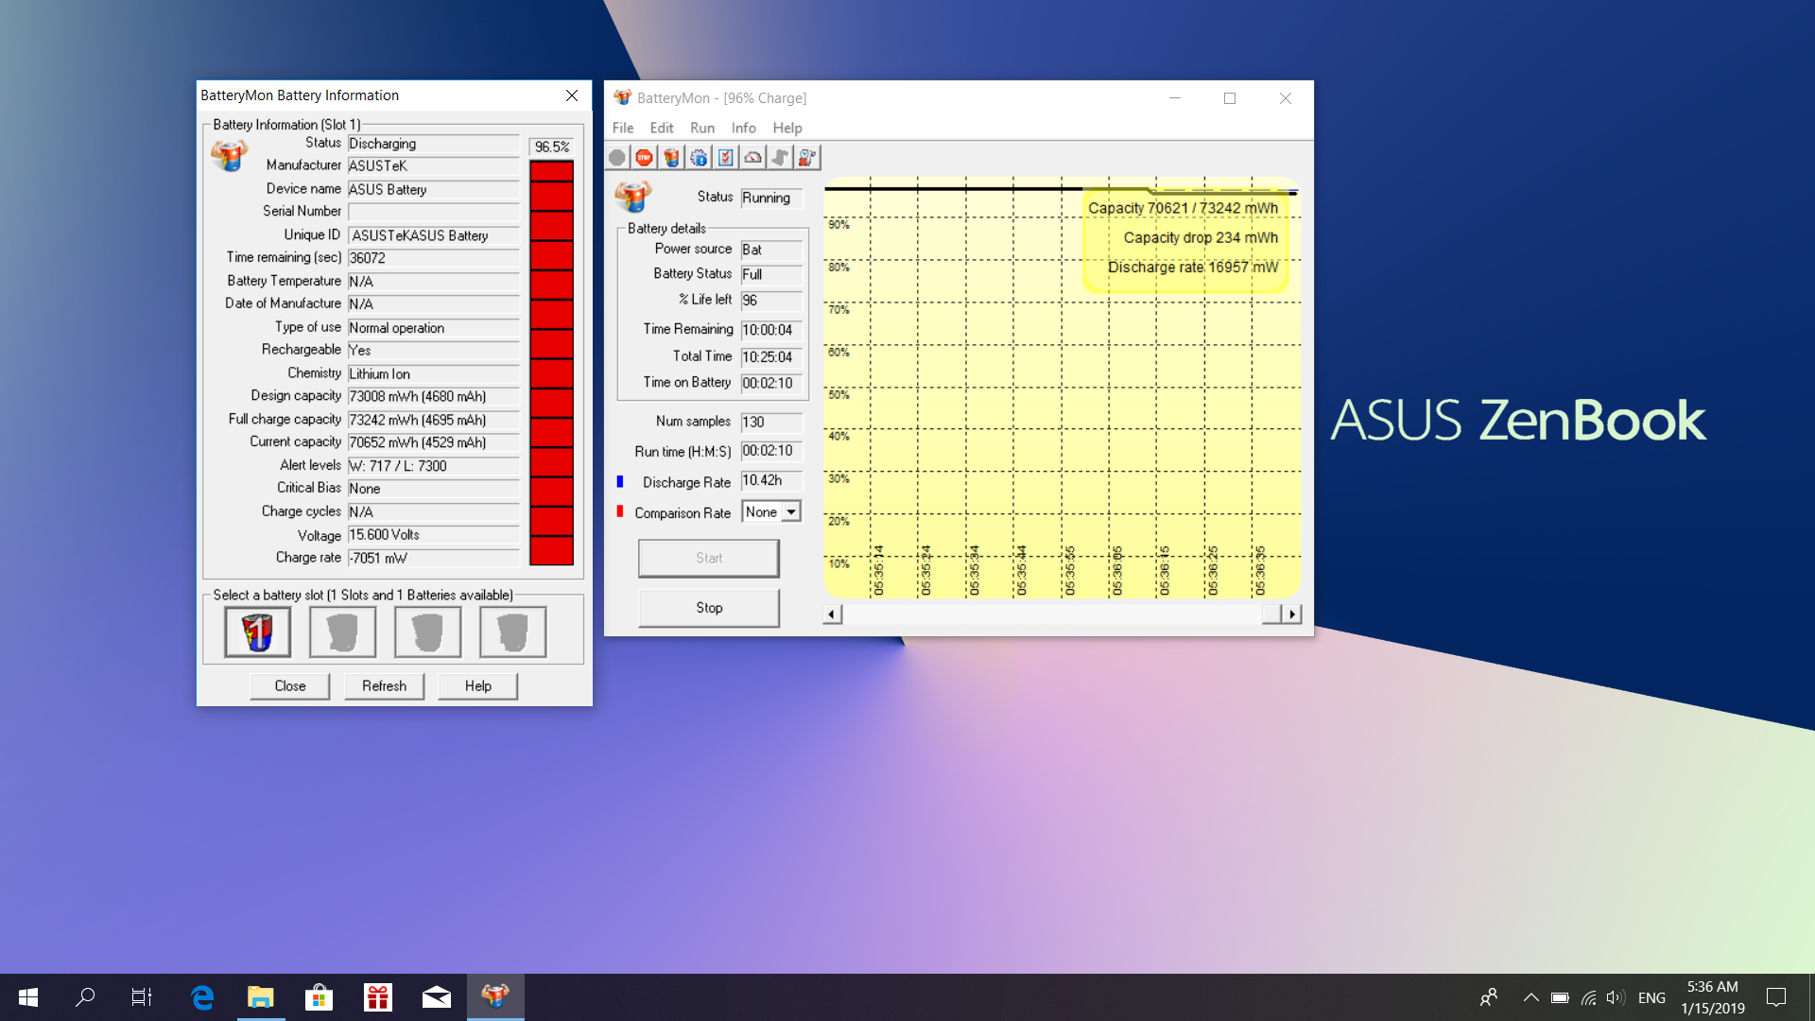Image resolution: width=1815 pixels, height=1021 pixels.
Task: Click the gauge meter toolbar icon
Action: (x=753, y=158)
